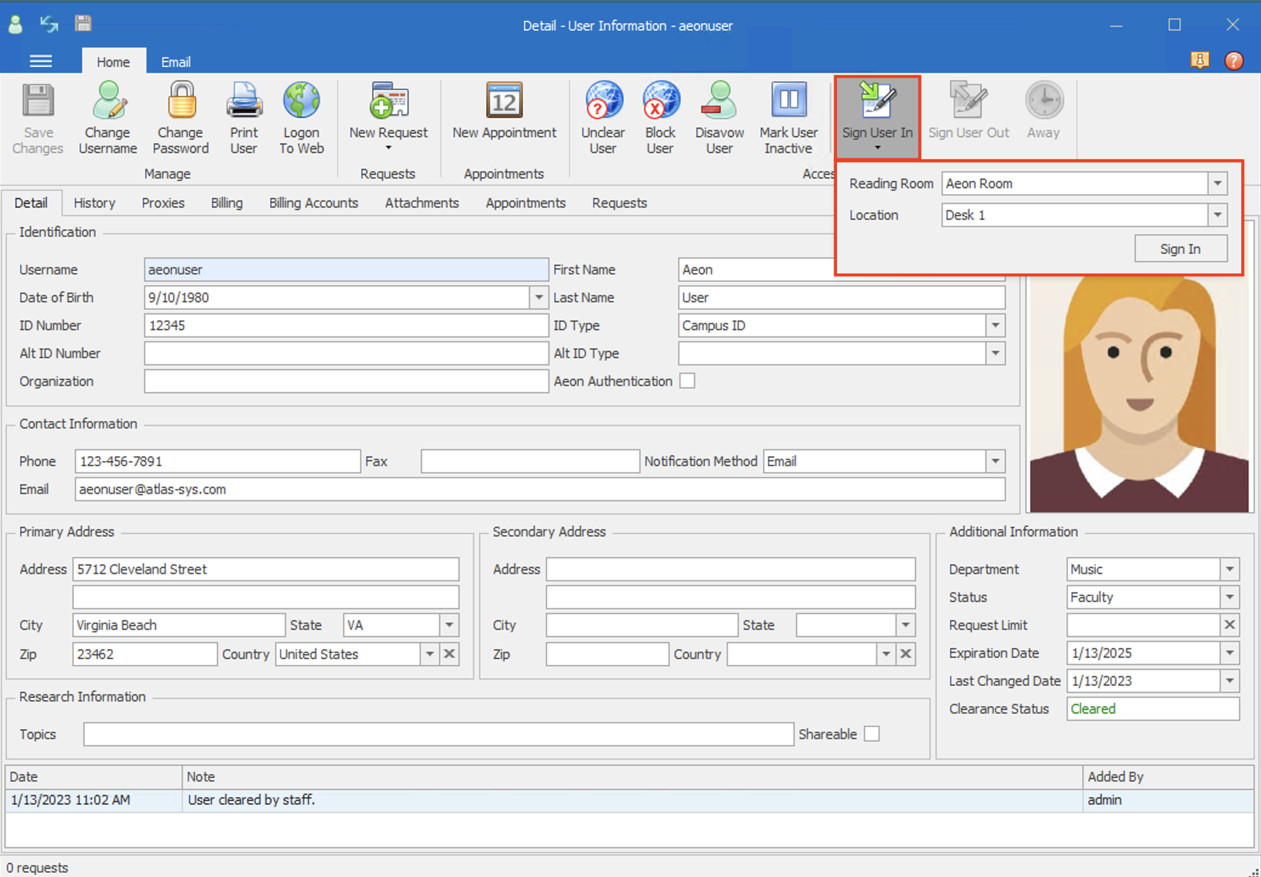
Task: Enable the Aeon Authentication checkbox
Action: coord(687,381)
